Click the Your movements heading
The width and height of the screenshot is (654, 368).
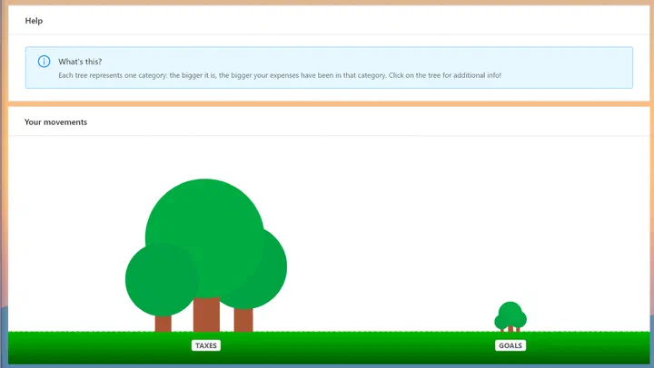[56, 122]
